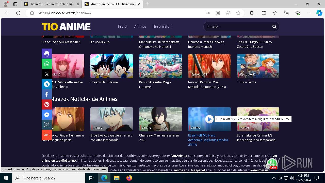The width and height of the screenshot is (325, 183).
Task: Open Blue Exorcist news thumbnail
Action: 112,119
